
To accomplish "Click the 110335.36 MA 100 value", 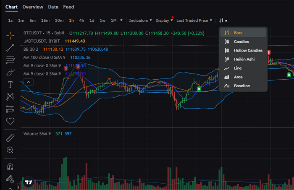I will [x=80, y=57].
